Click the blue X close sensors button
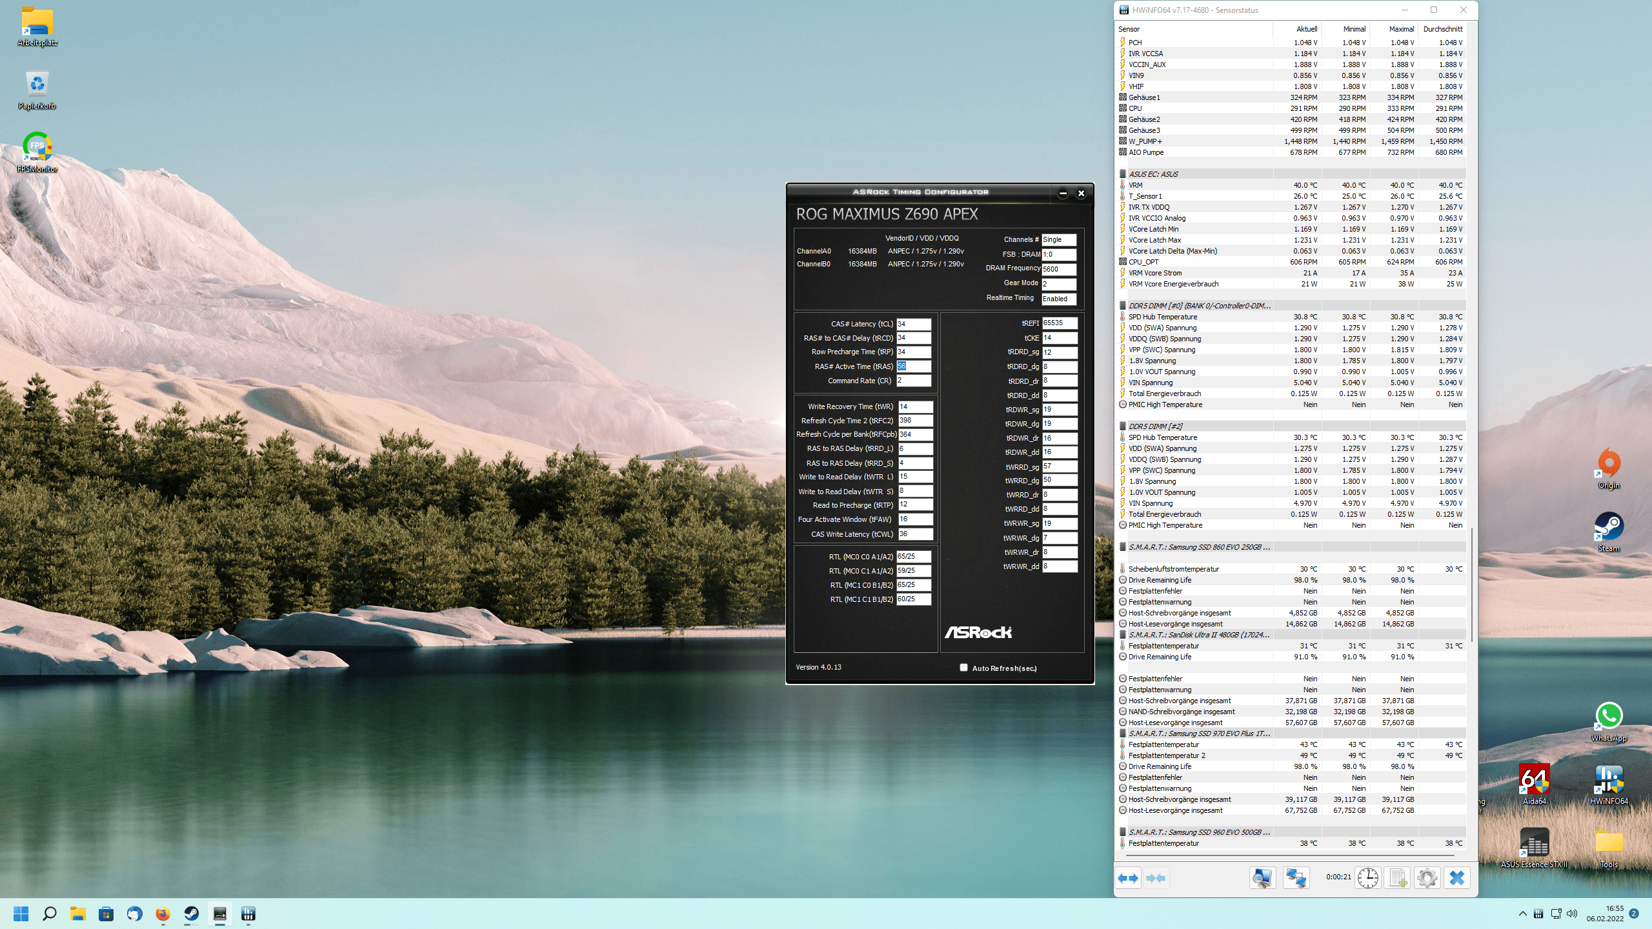Screen dimensions: 1652x929 click(x=1457, y=878)
